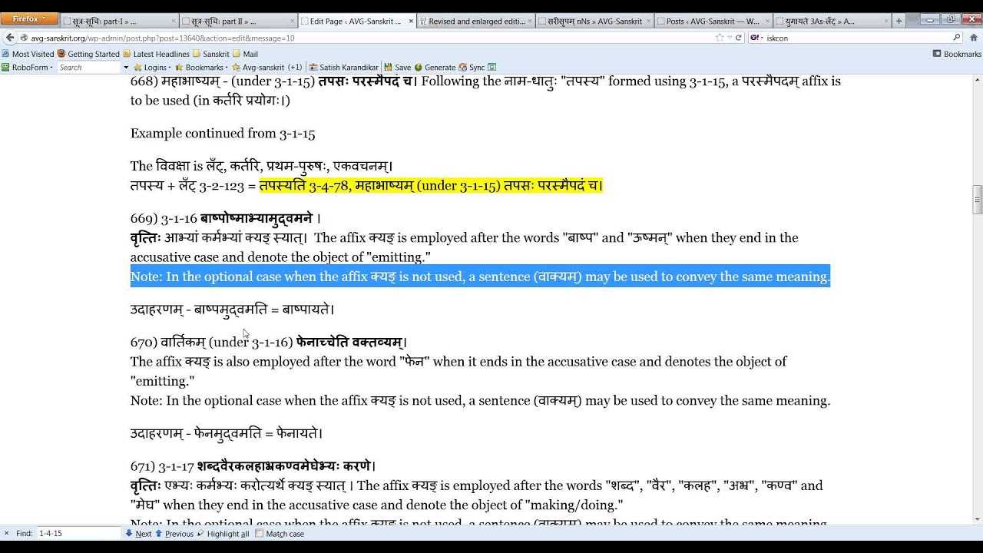Screen dimensions: 983x553
Task: Reload the page with the refresh icon
Action: pos(739,37)
